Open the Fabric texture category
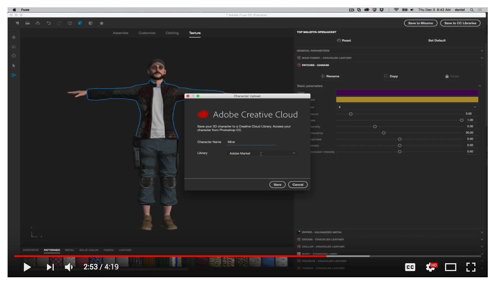The width and height of the screenshot is (492, 284). (x=109, y=250)
